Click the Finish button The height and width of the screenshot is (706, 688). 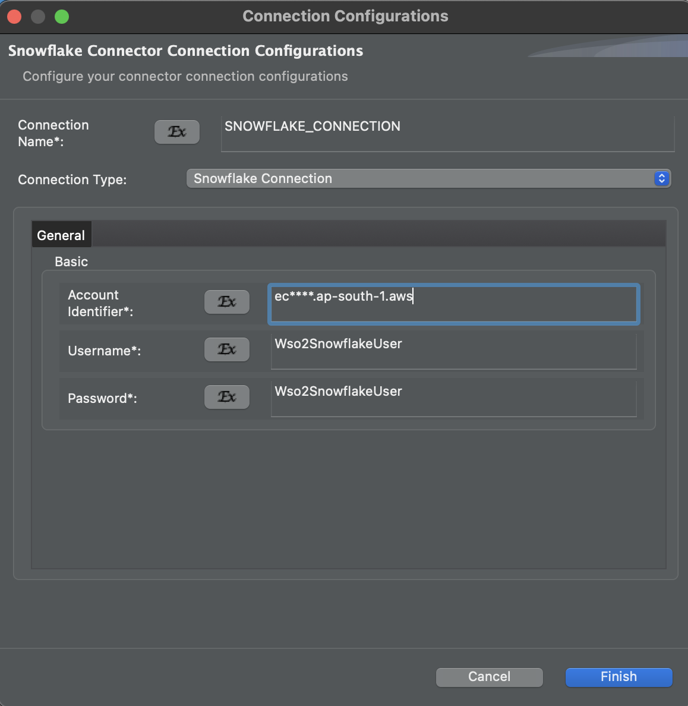[x=618, y=677]
